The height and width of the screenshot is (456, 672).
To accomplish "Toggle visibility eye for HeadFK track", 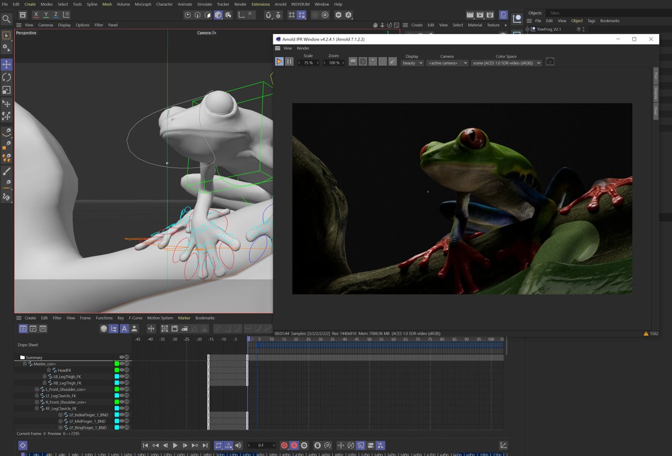I will click(x=122, y=370).
